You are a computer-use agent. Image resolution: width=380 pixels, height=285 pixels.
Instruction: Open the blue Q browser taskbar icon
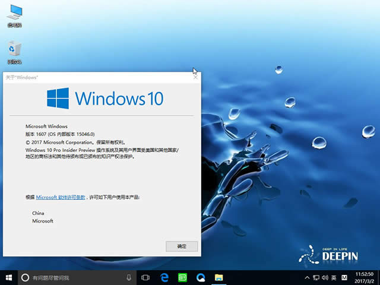(x=201, y=277)
